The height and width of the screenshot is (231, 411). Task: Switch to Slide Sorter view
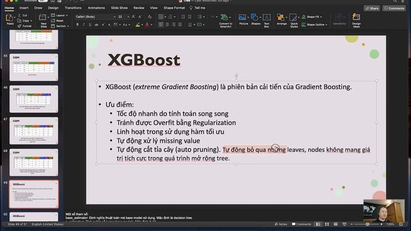(327, 224)
